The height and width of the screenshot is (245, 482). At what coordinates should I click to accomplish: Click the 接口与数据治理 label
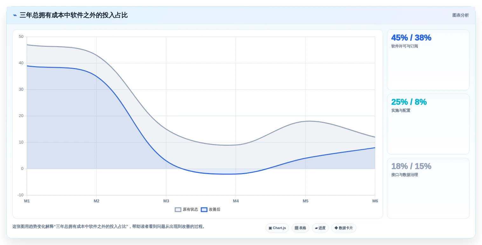(404, 175)
